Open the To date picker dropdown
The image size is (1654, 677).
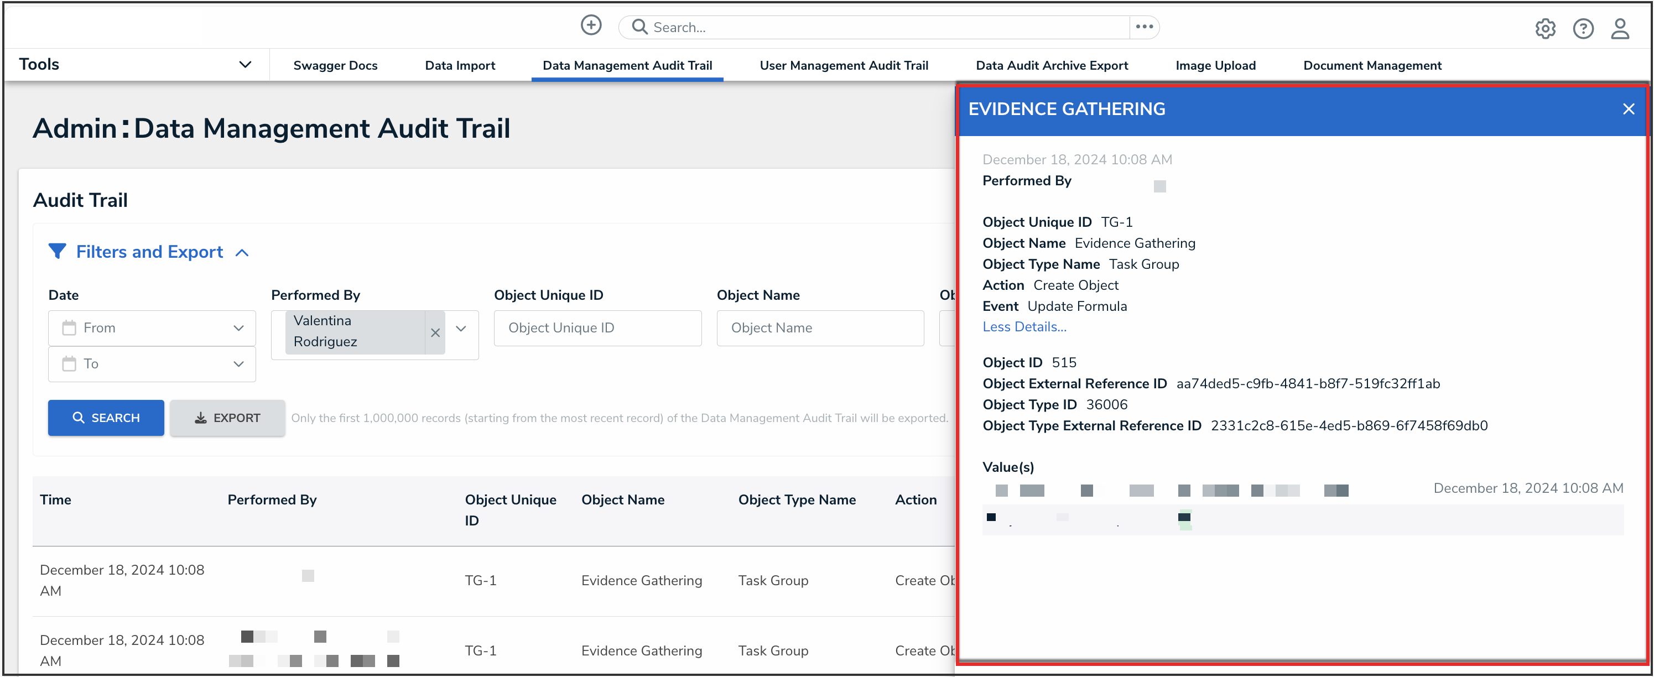238,364
